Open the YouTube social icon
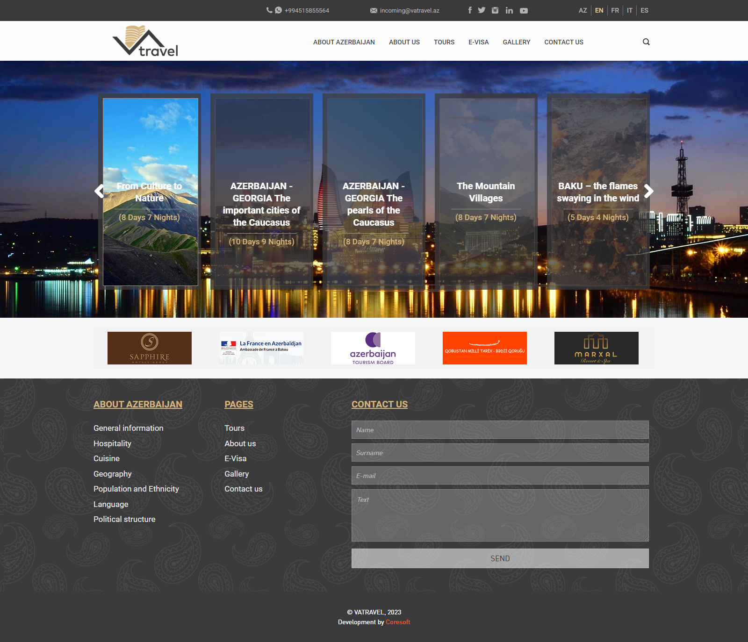Image resolution: width=748 pixels, height=642 pixels. 524,10
